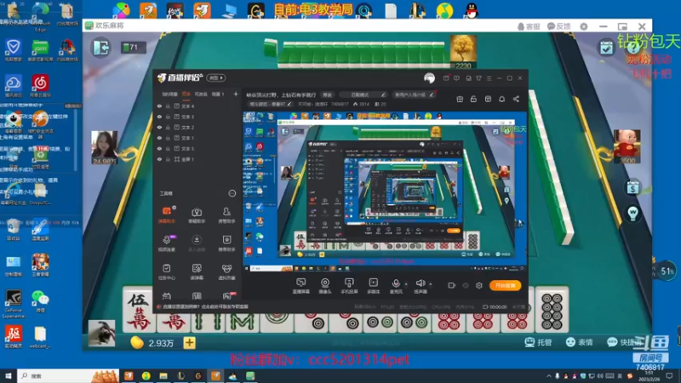681x383 pixels.
Task: Add a multimedia source
Action: 374,286
